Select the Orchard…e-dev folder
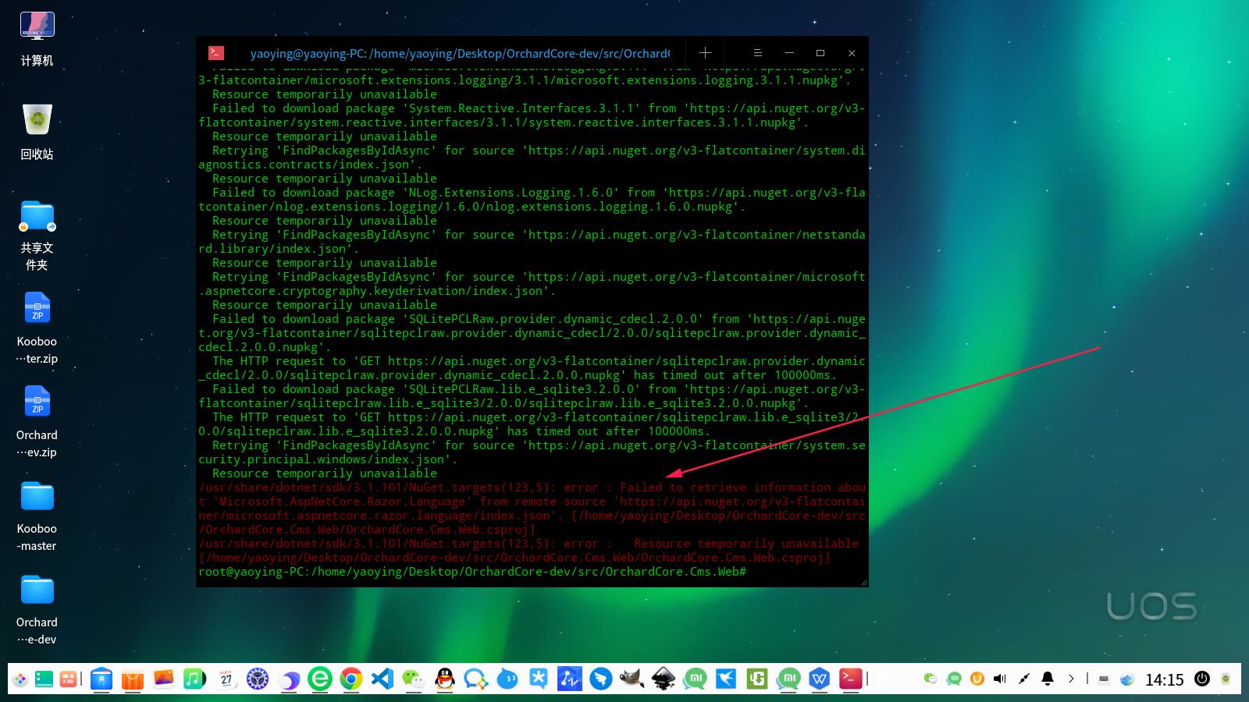 37,609
